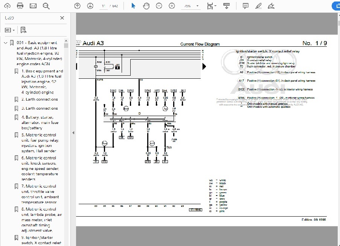This screenshot has width=340, height=246.
Task: Collapse the left navigation pane arrow
Action: (x=73, y=133)
